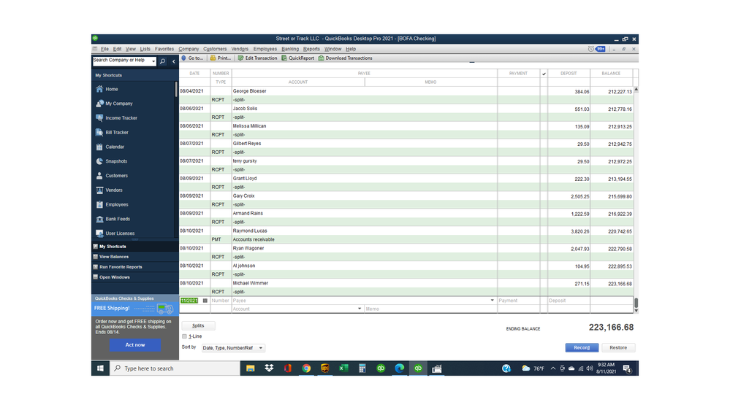
Task: Click the reminders clock icon with 99+ badge
Action: 596,49
